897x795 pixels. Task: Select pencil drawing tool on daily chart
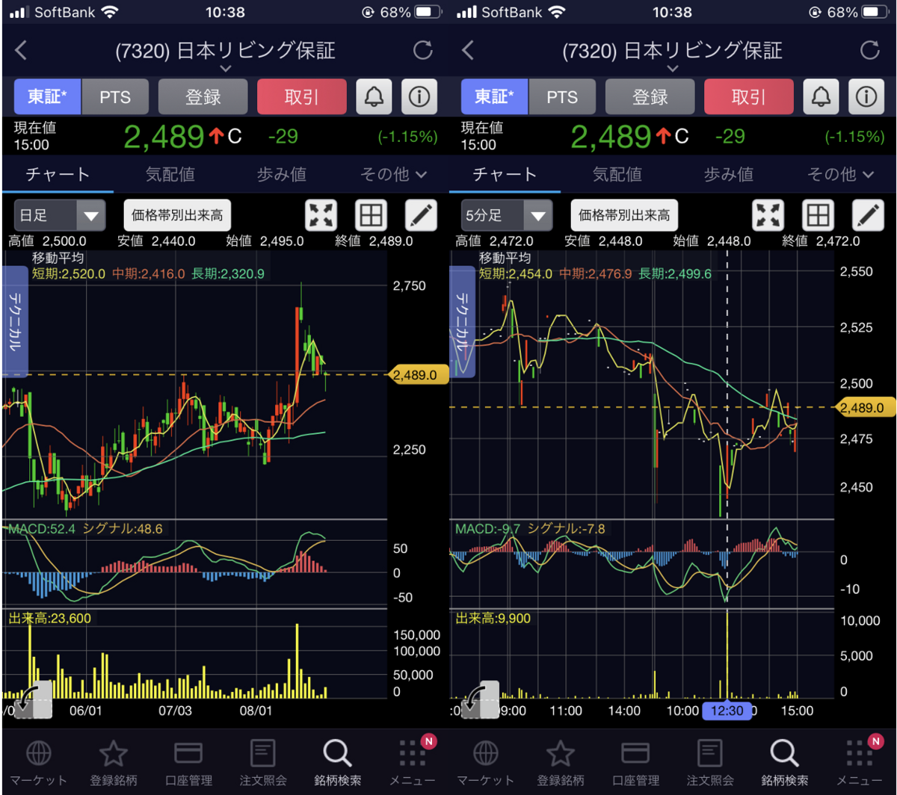pyautogui.click(x=421, y=215)
